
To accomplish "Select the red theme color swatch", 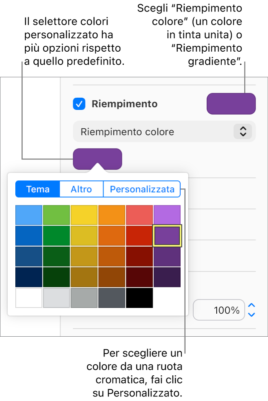I will 139,215.
